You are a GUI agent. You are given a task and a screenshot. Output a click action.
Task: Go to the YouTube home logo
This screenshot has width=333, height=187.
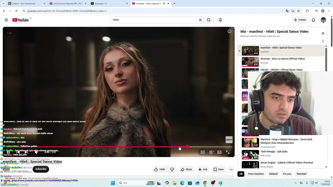(x=21, y=20)
